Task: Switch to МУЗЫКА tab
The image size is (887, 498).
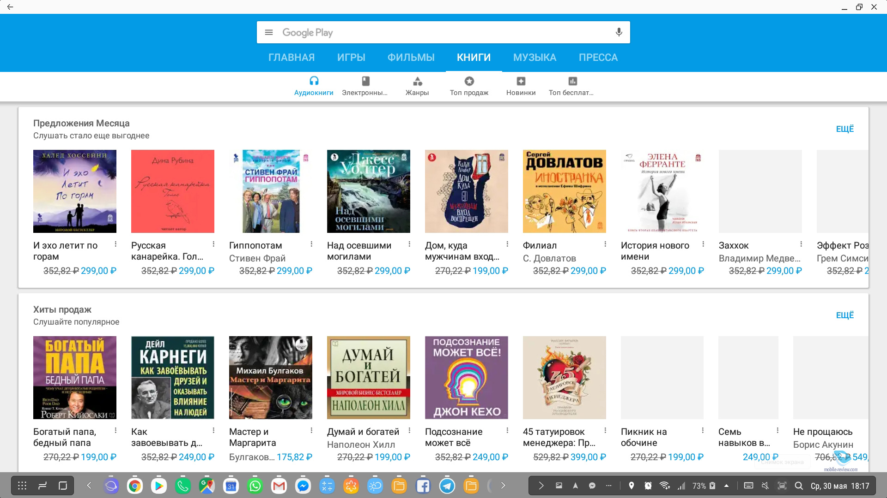Action: point(535,58)
